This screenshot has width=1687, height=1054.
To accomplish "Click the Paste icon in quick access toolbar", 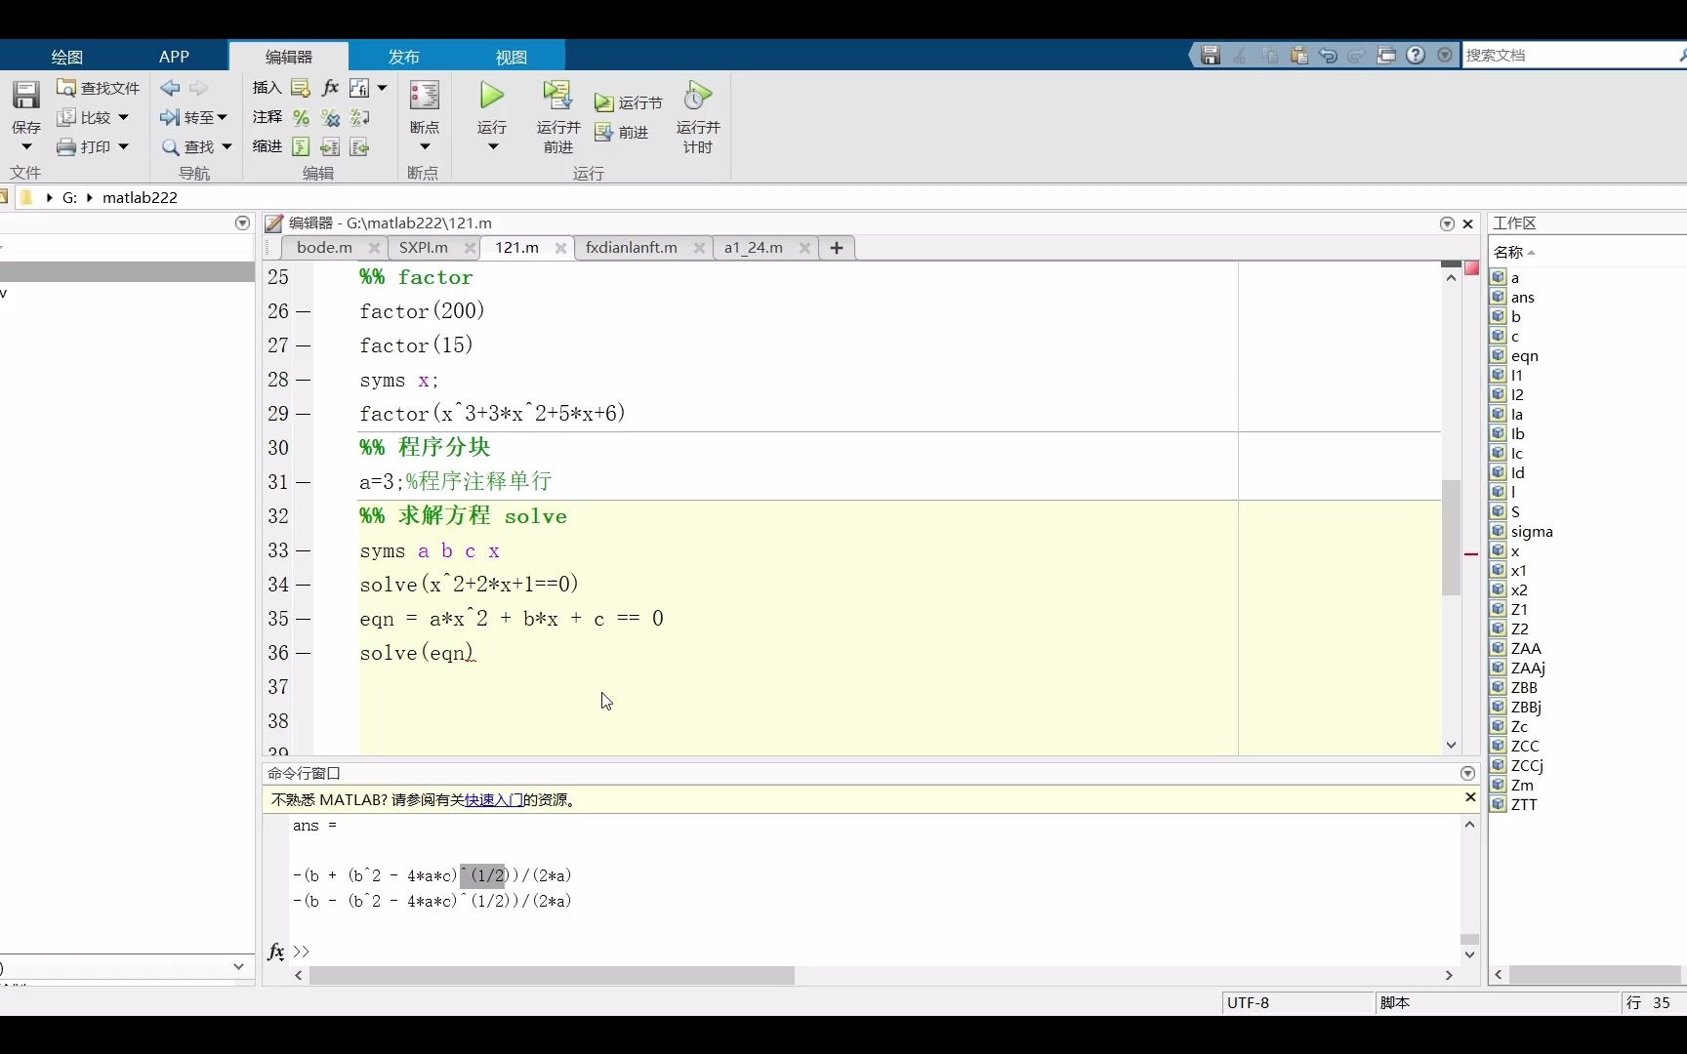I will (x=1298, y=56).
